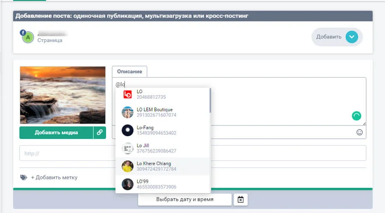Click the sunset waterfall image thumbnail
385x213 pixels.
point(62,95)
